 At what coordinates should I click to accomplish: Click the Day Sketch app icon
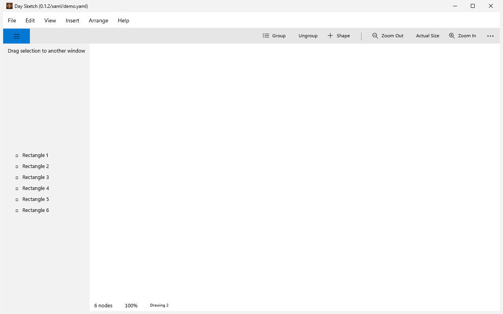pos(9,6)
